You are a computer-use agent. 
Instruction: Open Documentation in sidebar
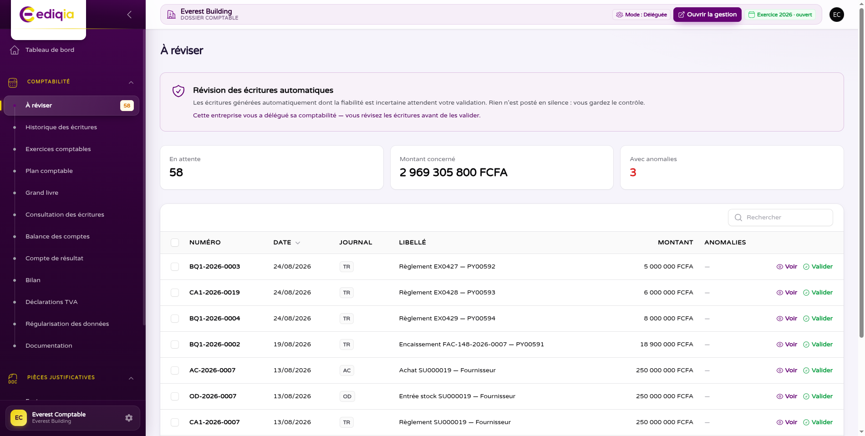[49, 346]
